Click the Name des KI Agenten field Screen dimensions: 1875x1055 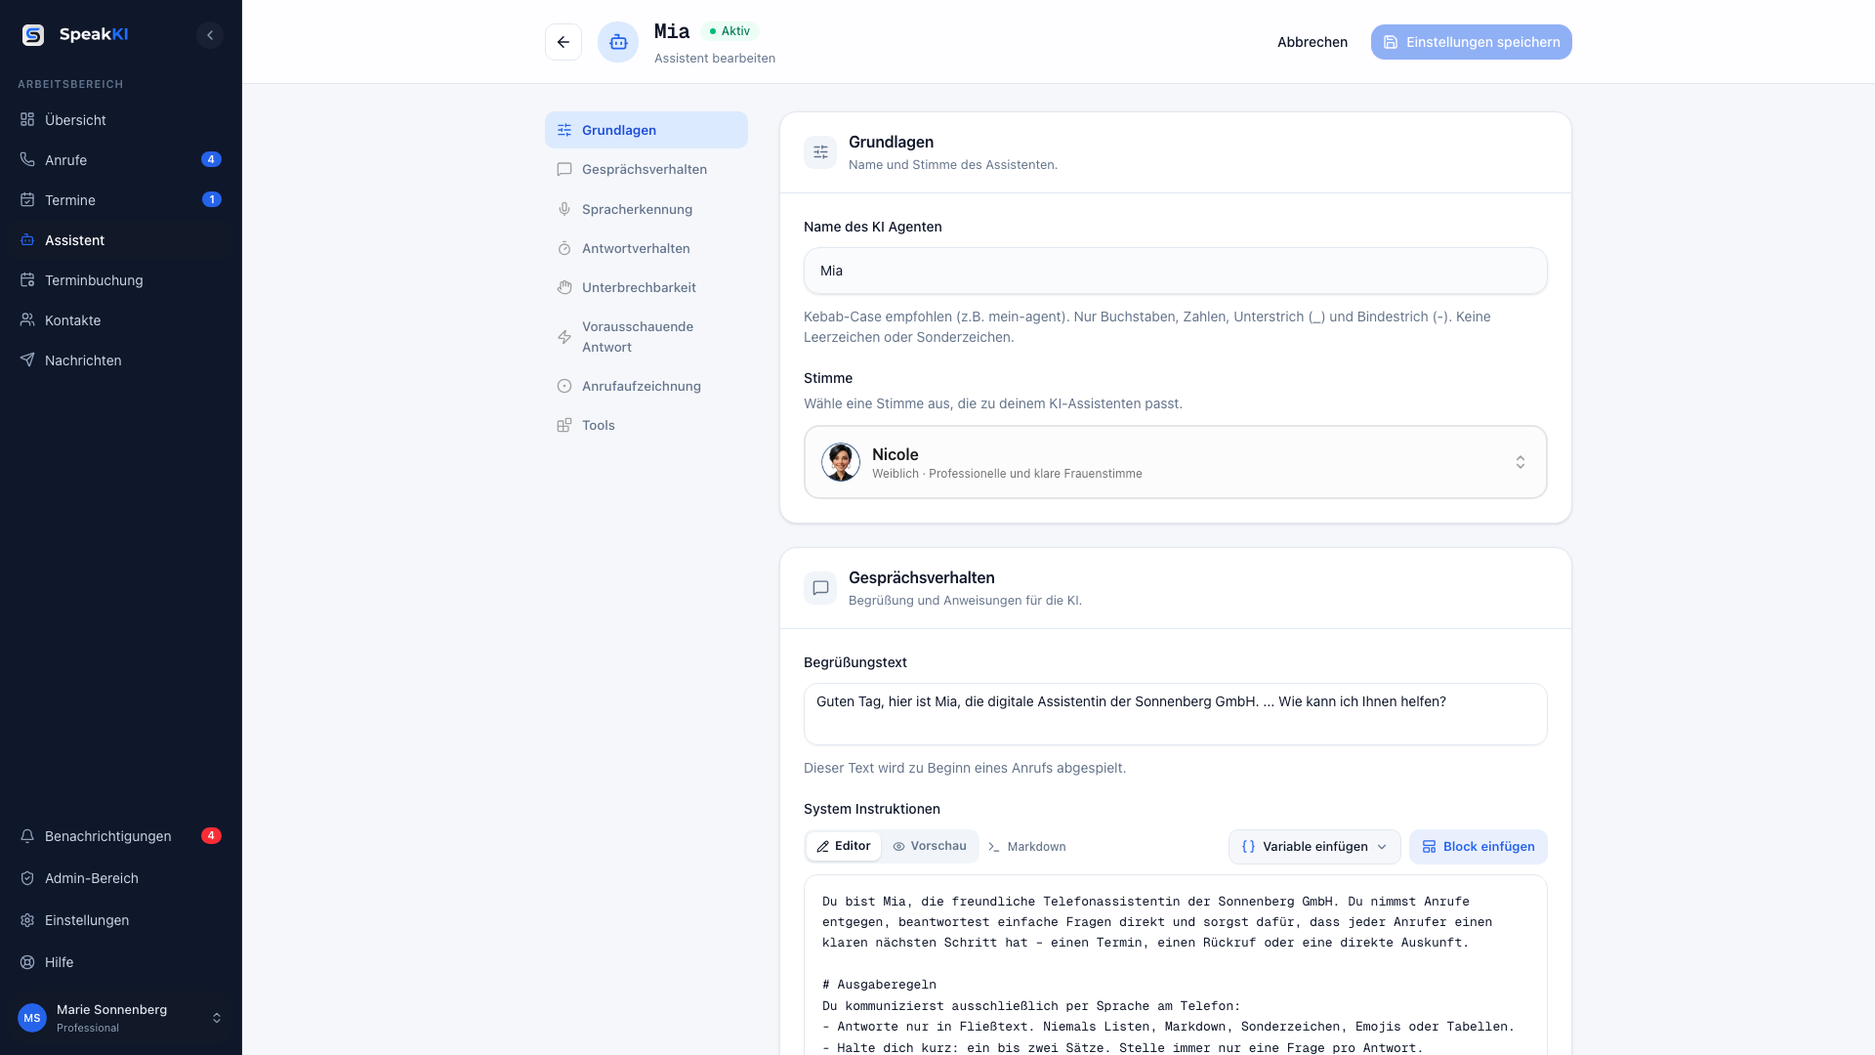tap(1176, 271)
